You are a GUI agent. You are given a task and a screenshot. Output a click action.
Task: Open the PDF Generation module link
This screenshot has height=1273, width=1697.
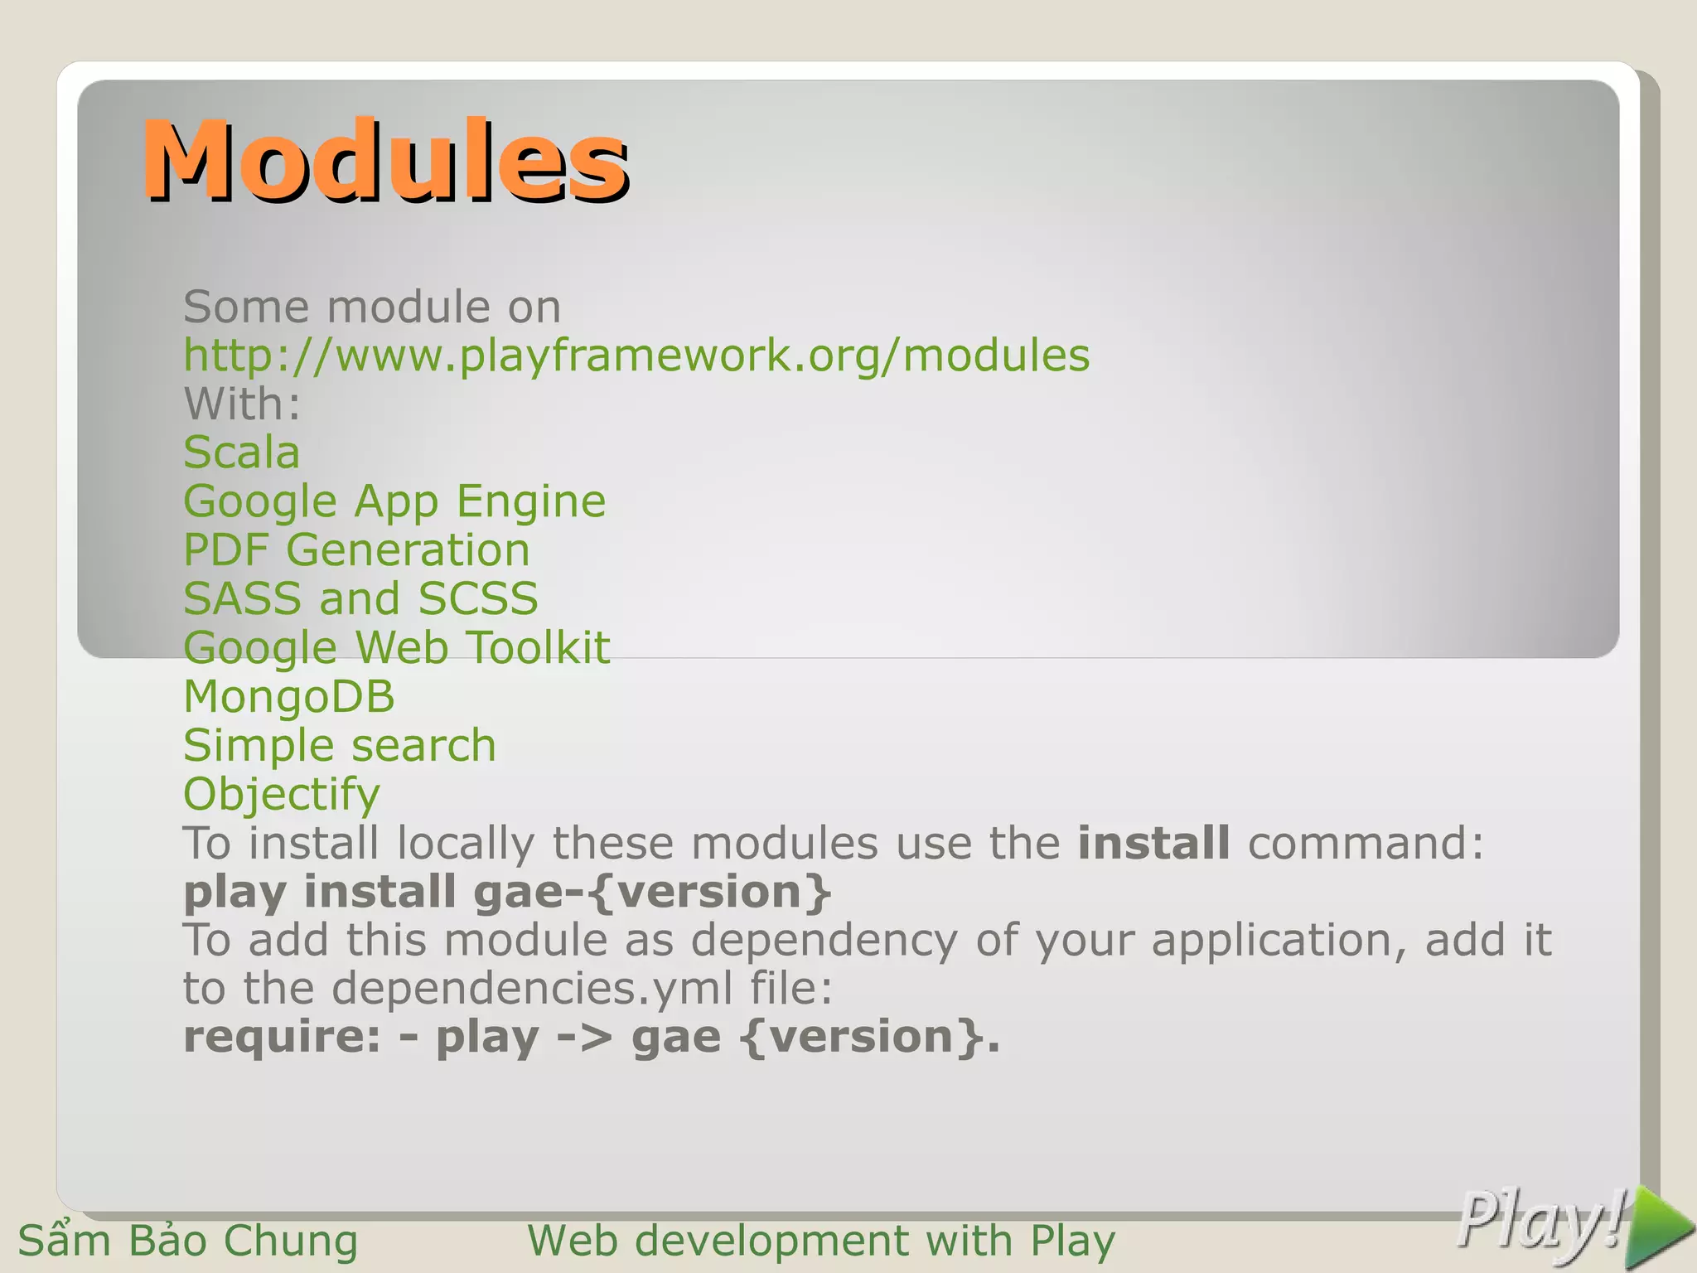click(x=356, y=550)
